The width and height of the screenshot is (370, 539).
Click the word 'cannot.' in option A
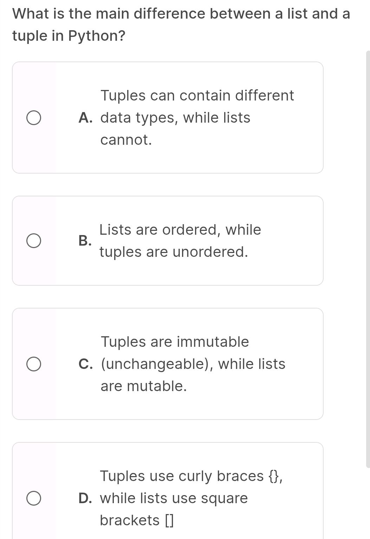click(x=126, y=140)
